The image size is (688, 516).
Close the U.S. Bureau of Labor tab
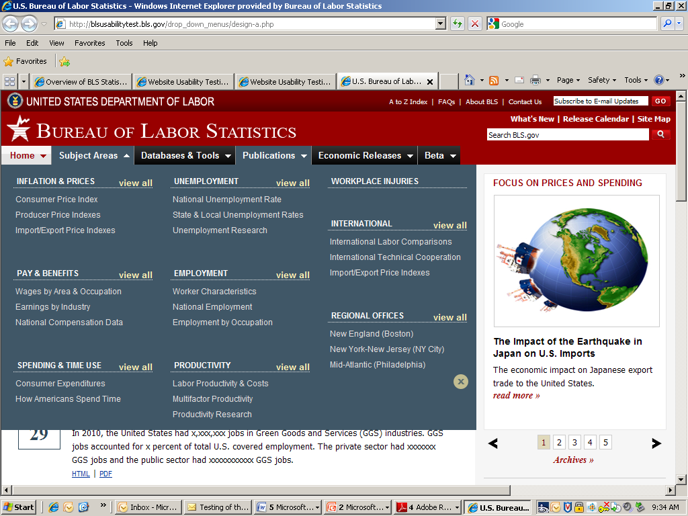click(430, 81)
